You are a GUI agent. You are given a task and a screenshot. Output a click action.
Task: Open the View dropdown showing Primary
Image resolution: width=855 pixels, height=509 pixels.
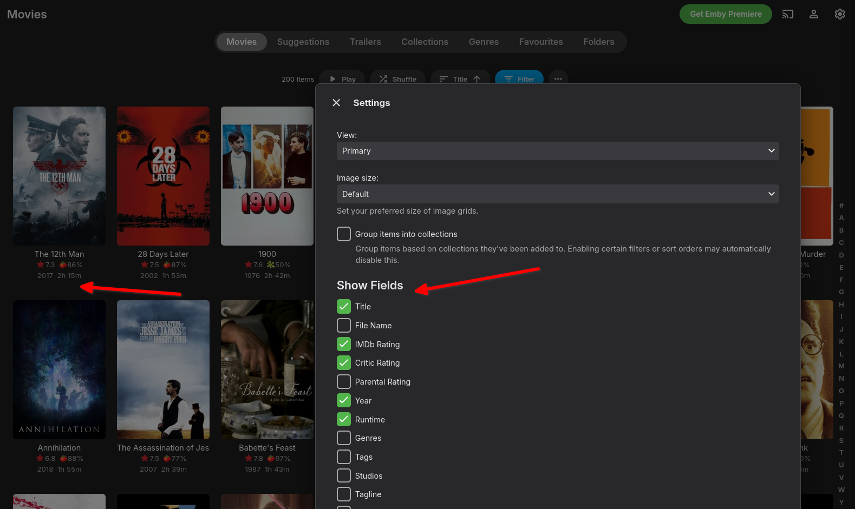tap(558, 151)
